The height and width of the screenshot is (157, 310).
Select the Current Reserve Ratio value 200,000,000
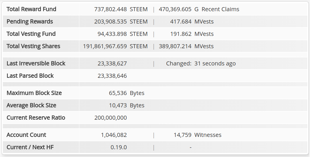pos(110,118)
